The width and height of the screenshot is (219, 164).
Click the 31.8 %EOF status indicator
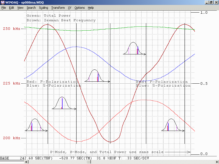pos(104,158)
